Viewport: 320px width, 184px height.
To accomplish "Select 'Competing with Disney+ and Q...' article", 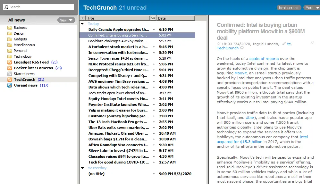I will (x=137, y=76).
